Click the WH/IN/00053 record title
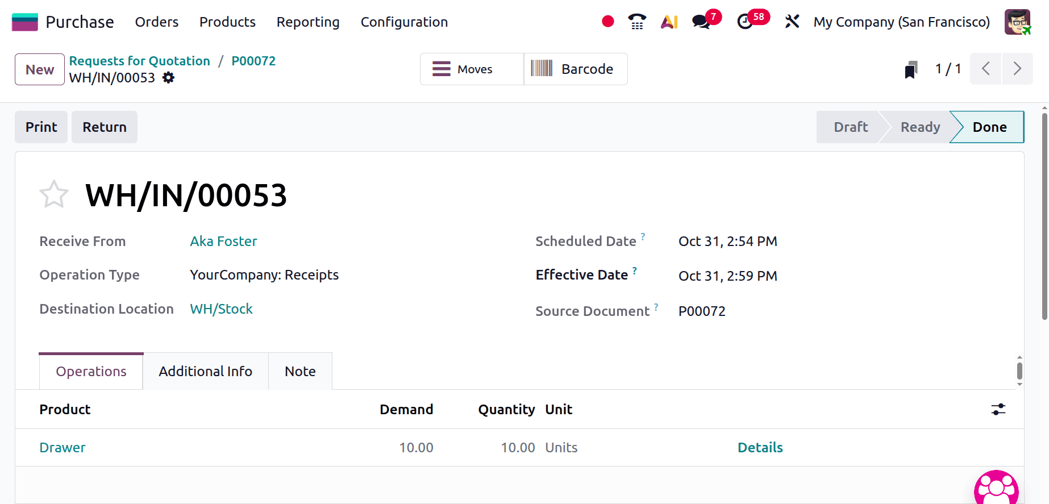This screenshot has width=1049, height=504. click(x=186, y=195)
